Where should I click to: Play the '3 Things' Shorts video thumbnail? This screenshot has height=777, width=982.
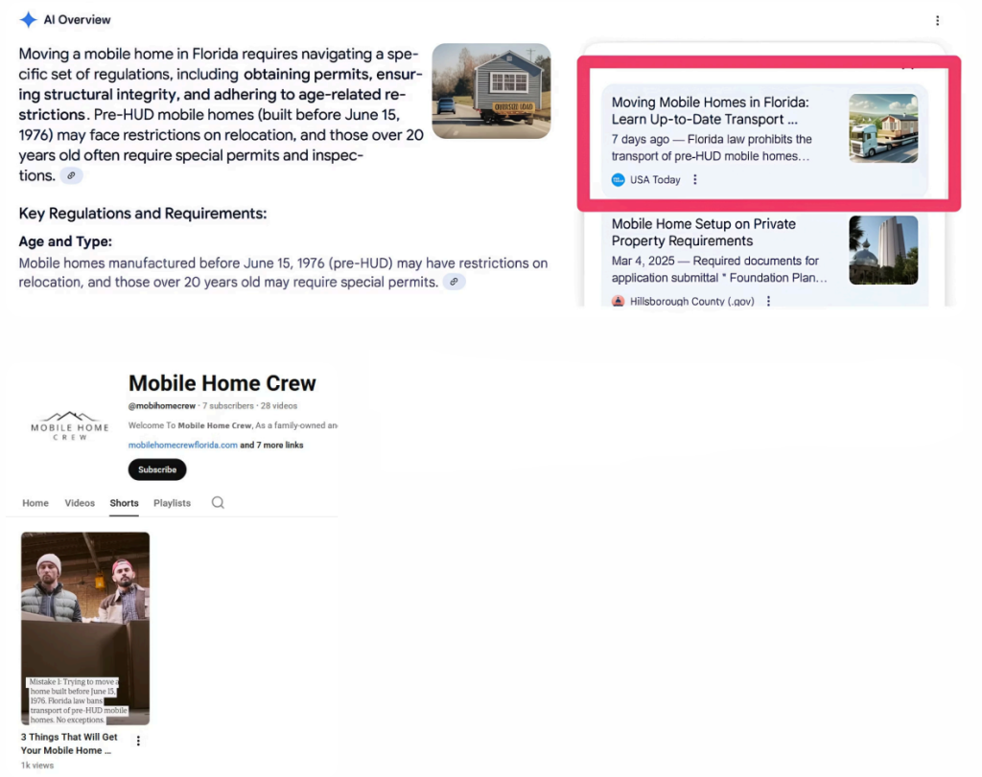85,628
